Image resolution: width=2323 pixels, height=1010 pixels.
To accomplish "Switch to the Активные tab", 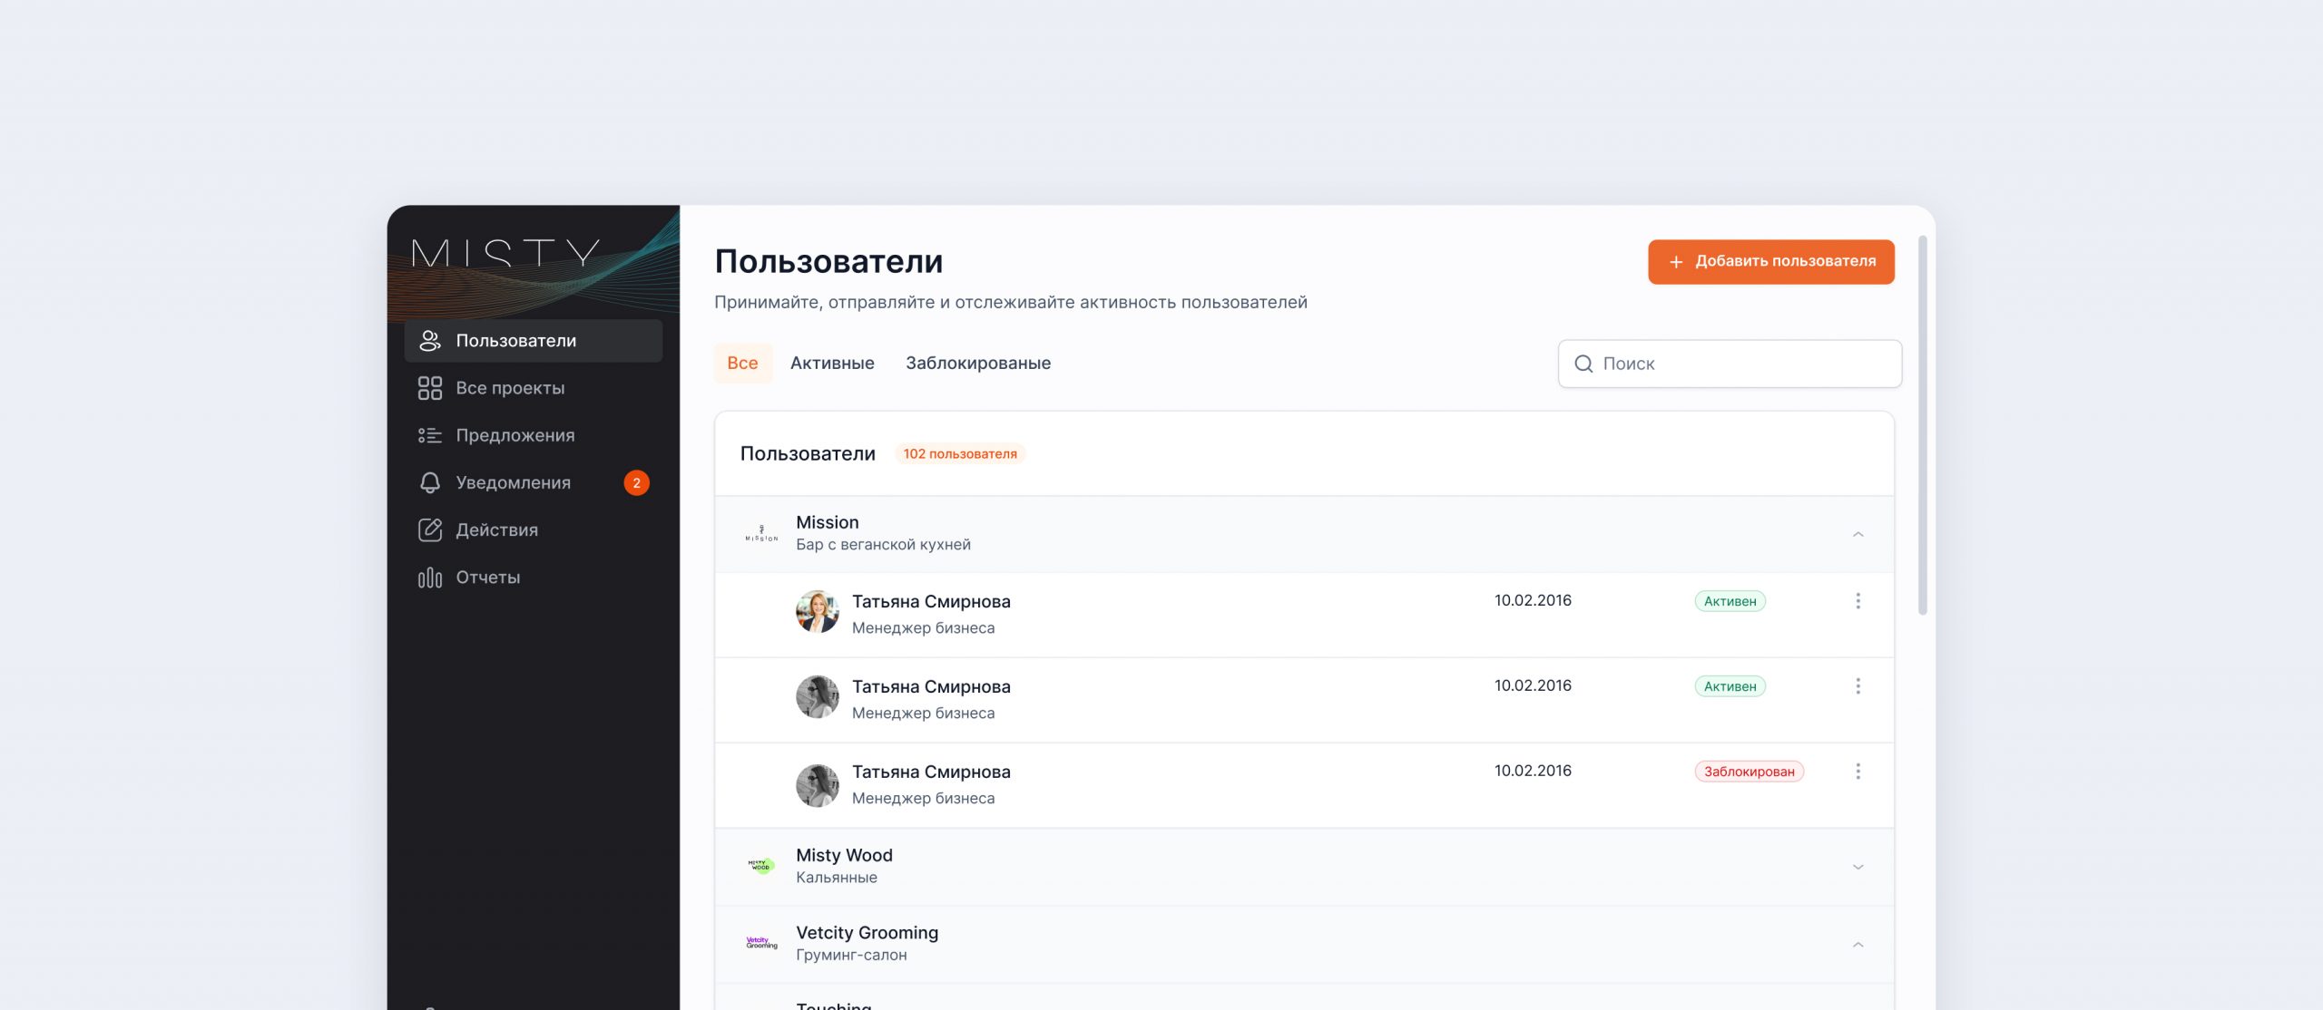I will [x=832, y=363].
